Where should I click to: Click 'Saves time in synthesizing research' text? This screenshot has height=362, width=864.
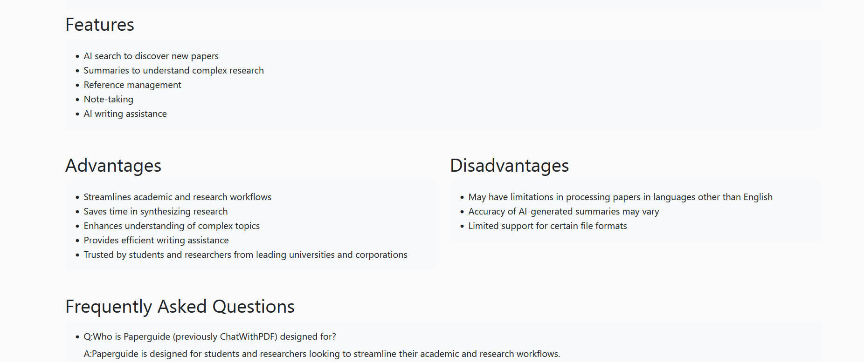point(156,211)
